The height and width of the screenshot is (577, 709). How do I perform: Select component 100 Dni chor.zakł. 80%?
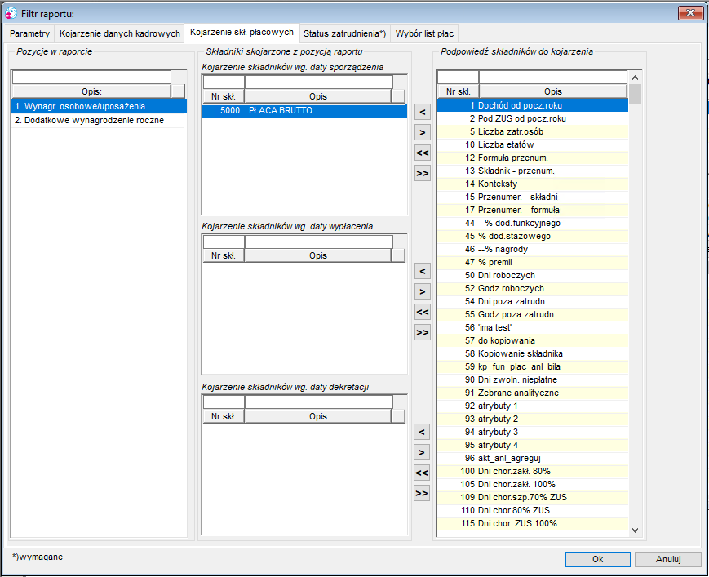[533, 471]
